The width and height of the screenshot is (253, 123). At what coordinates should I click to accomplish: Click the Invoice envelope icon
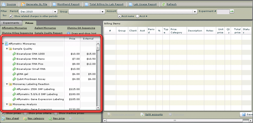4,4
